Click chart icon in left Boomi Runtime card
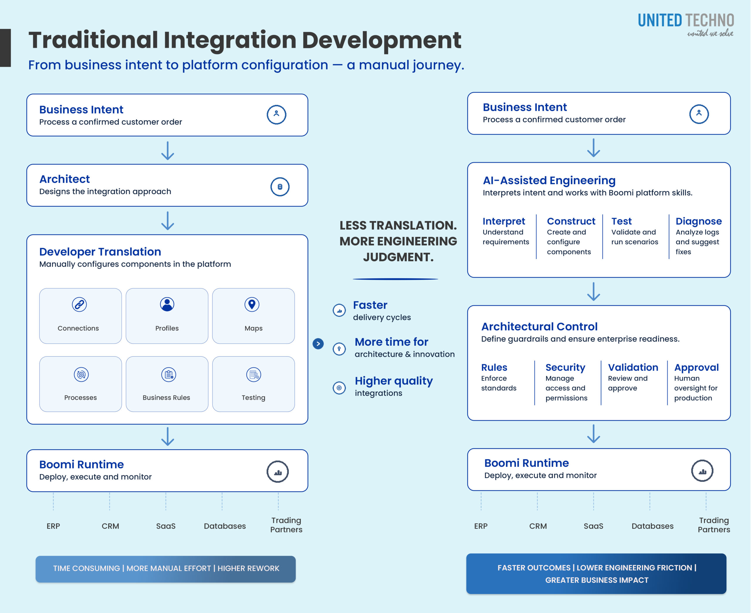Viewport: 751px width, 613px height. click(278, 471)
